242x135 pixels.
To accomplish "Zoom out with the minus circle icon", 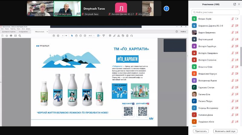I will click(80, 36).
